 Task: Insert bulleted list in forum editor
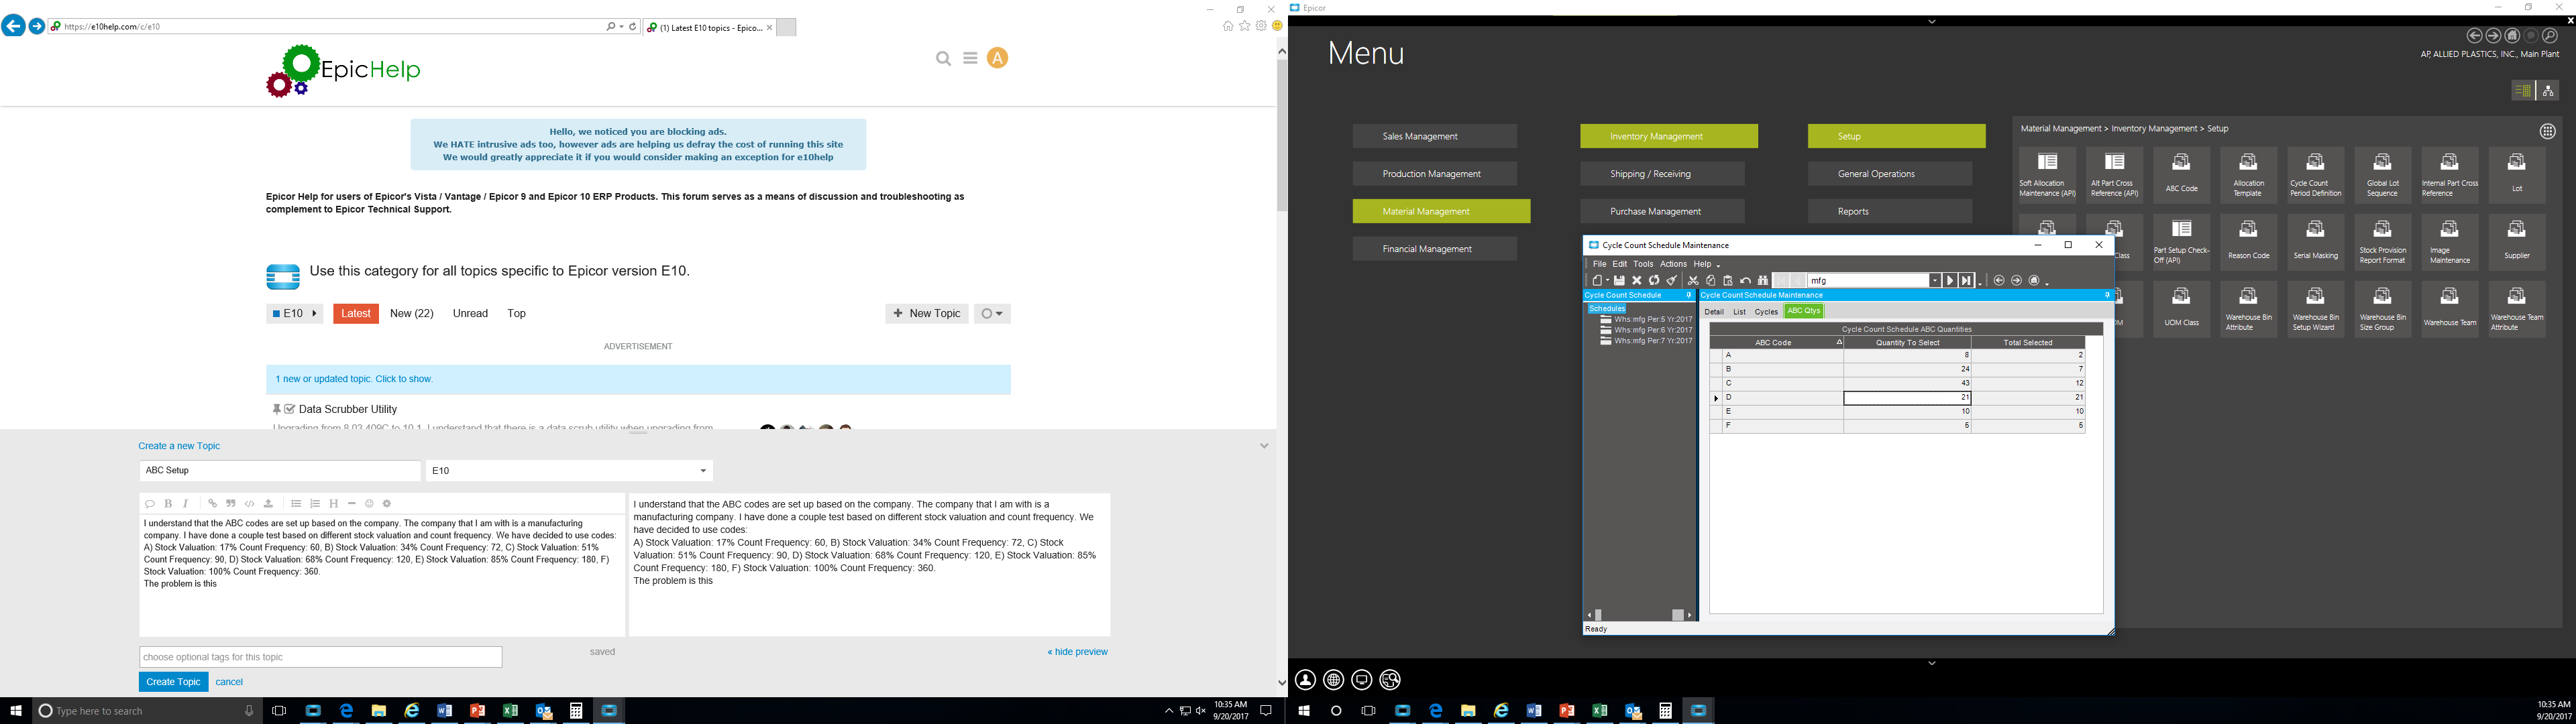(x=296, y=504)
